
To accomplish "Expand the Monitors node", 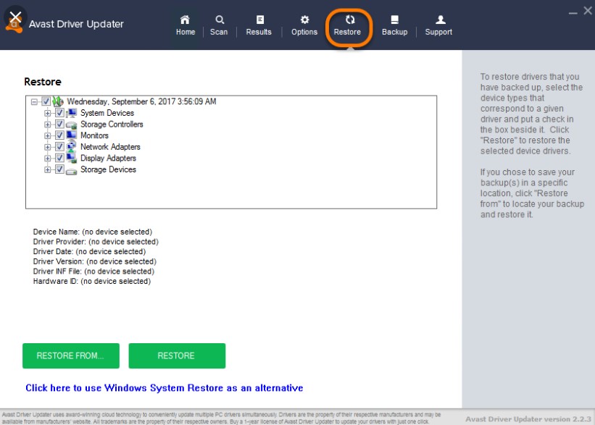I will [x=47, y=135].
